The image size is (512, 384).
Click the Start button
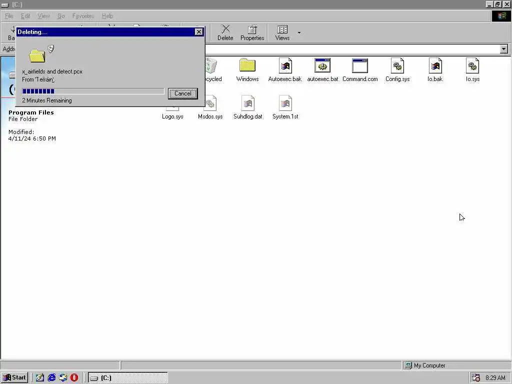[x=14, y=377]
